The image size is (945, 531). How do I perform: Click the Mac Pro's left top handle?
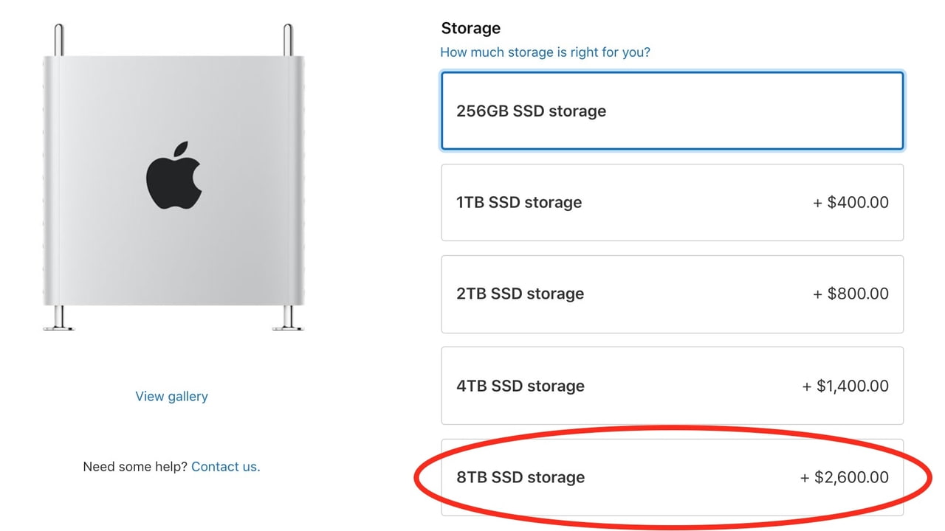tap(58, 41)
